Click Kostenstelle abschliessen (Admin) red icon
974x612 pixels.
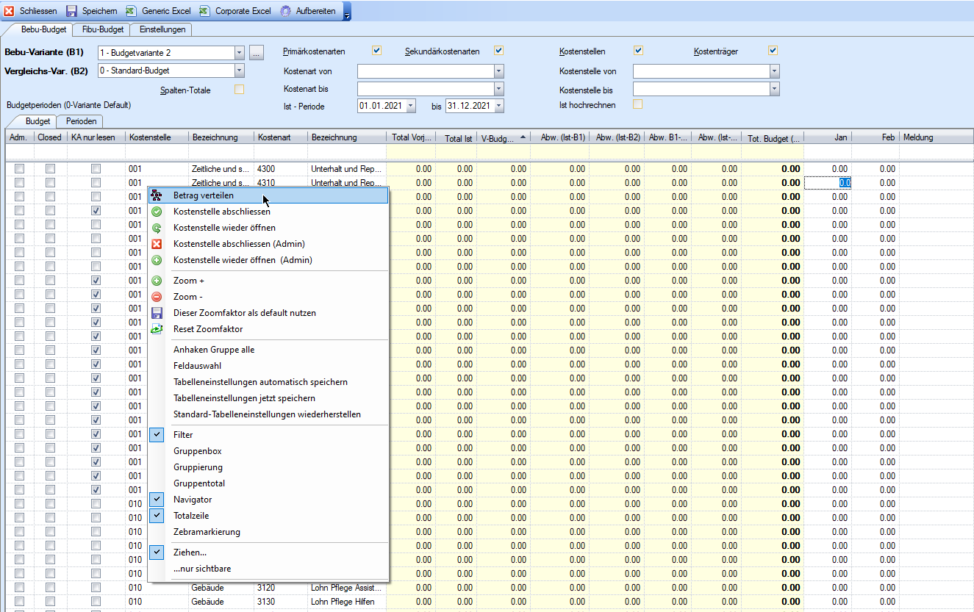[x=157, y=244]
